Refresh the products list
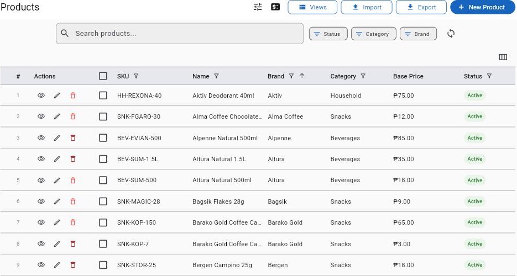Viewport: 517px width, 276px height. point(451,34)
